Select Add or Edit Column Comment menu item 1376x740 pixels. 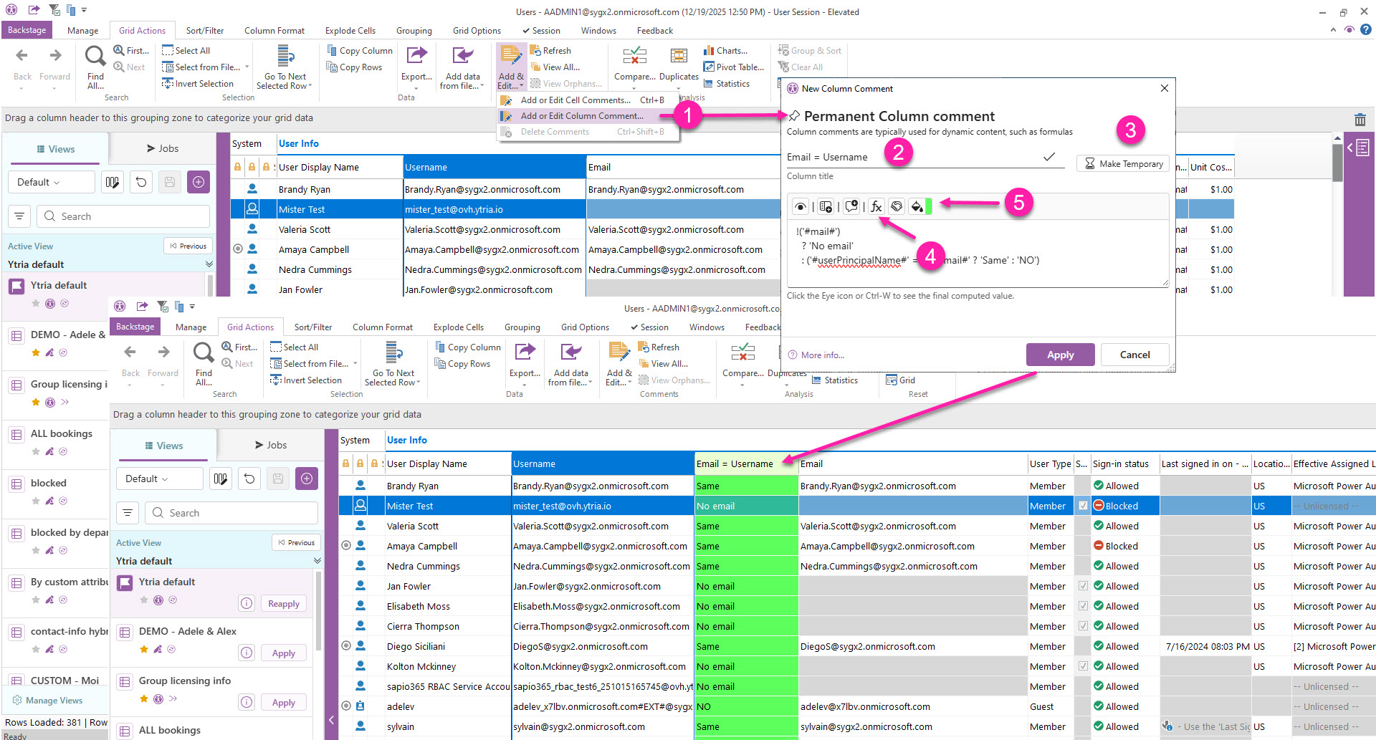pyautogui.click(x=581, y=116)
